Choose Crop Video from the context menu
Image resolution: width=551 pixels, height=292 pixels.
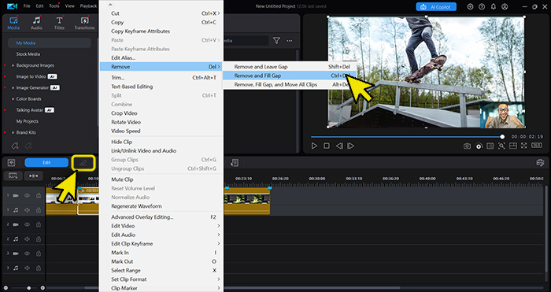[x=161, y=113]
